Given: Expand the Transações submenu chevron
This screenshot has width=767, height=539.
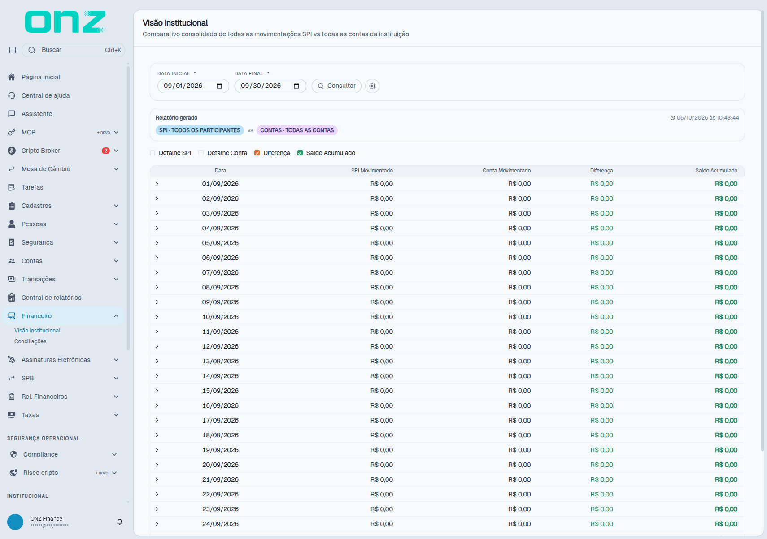Looking at the screenshot, I should [x=116, y=279].
